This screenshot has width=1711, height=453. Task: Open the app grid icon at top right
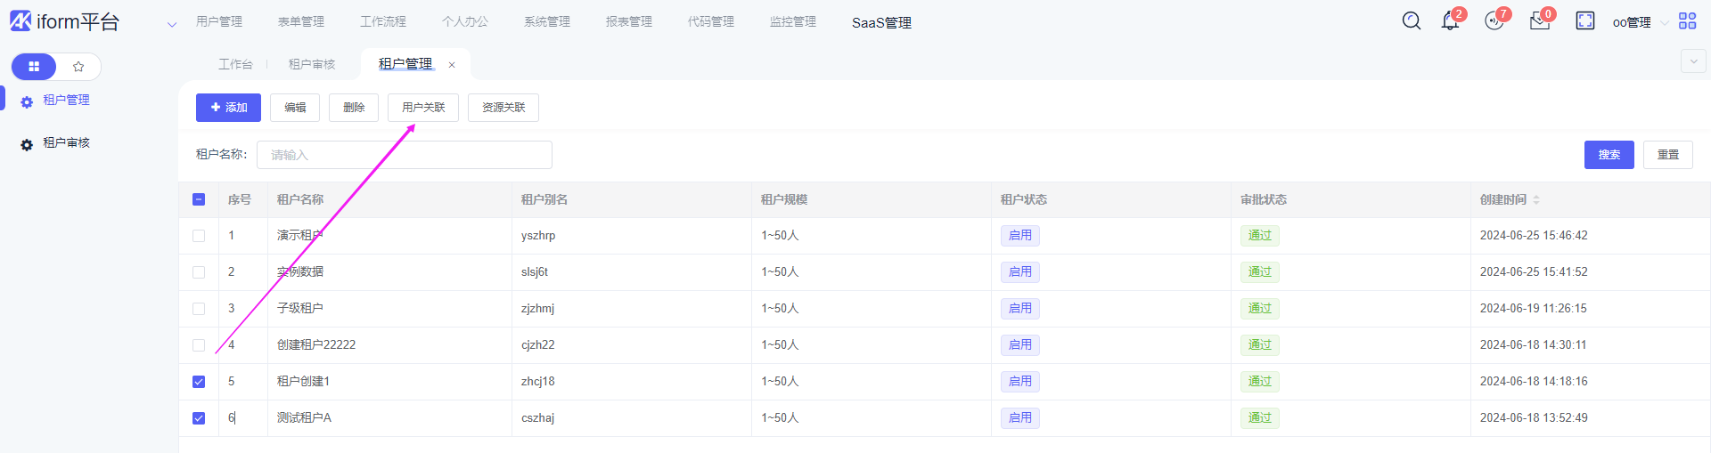click(1687, 21)
